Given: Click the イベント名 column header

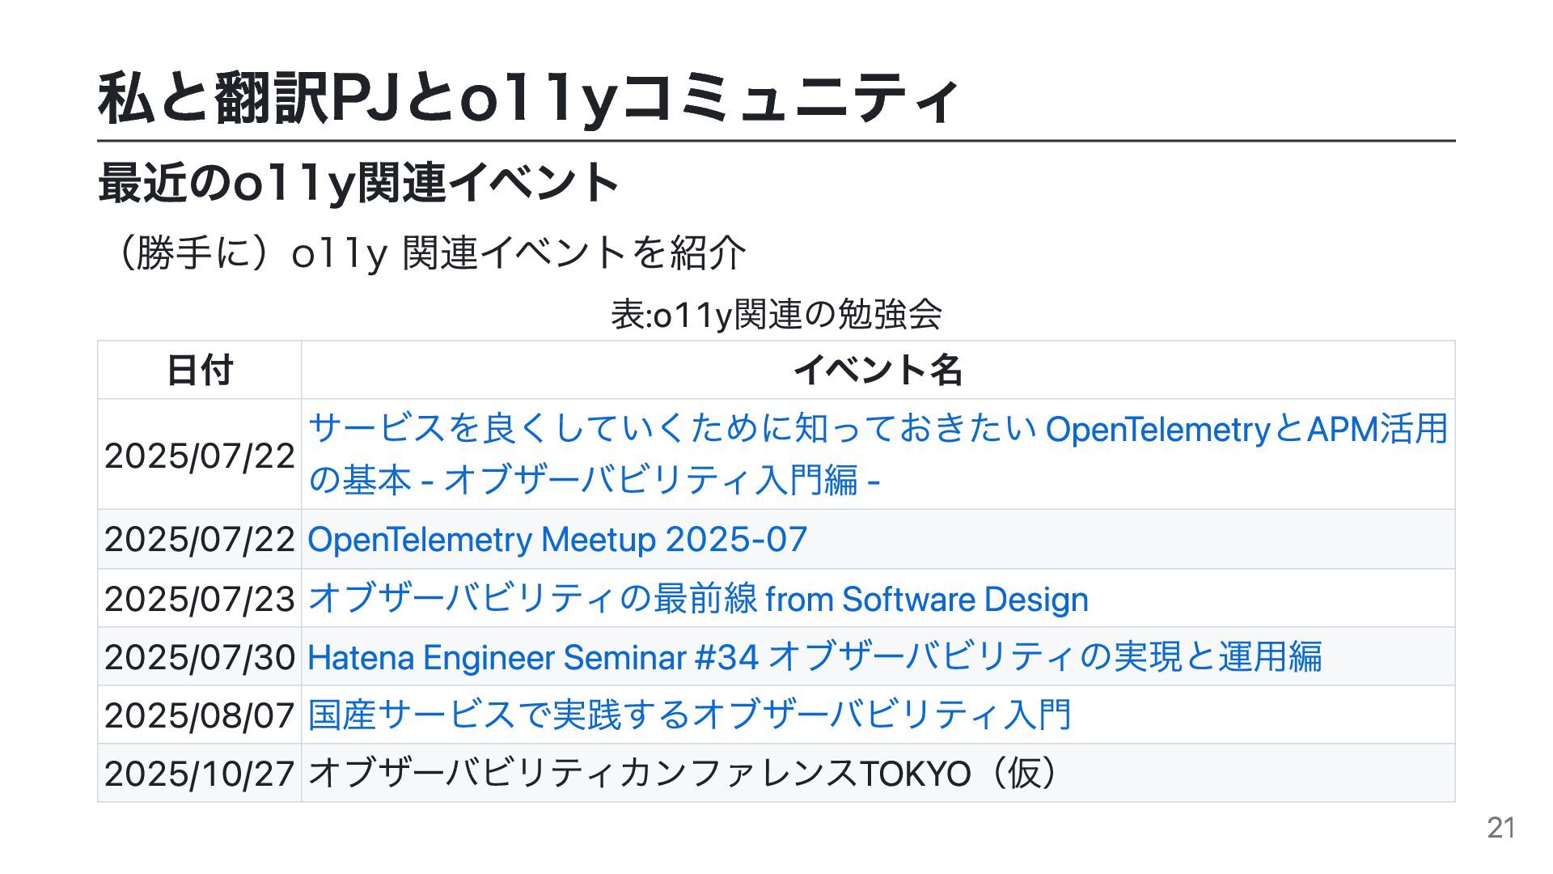Looking at the screenshot, I should pos(878,370).
